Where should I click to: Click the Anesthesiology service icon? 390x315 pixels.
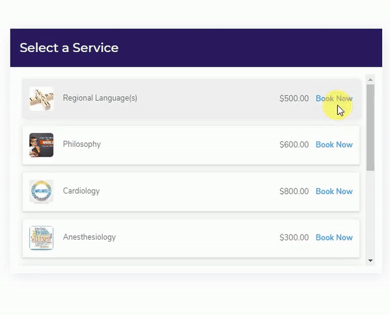coord(41,238)
